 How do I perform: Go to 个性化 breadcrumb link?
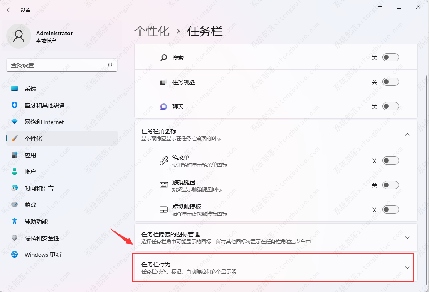152,31
